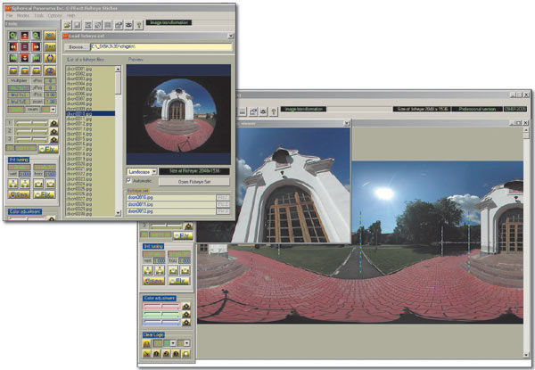Screen dimensions: 535x370
Task: Click the green color adjustment slider
Action: click(x=161, y=314)
